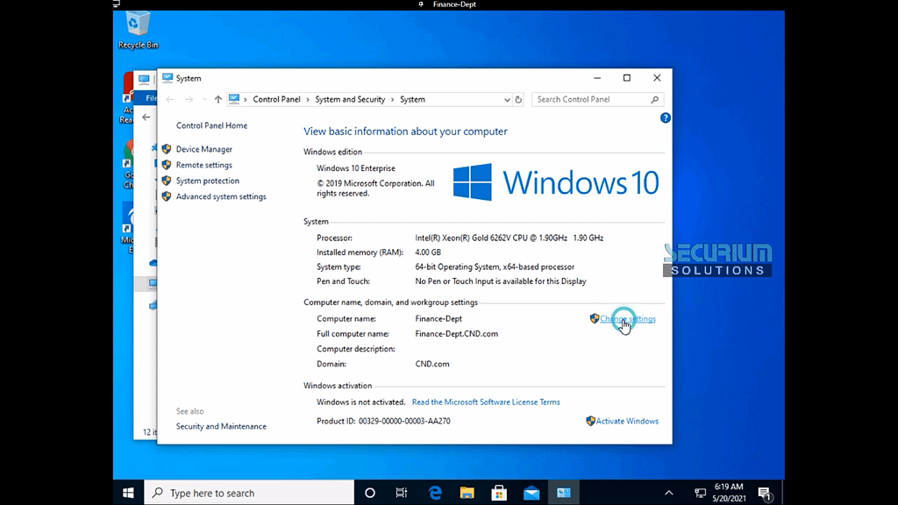
Task: Click the shield icon beside Device Manager
Action: (167, 149)
